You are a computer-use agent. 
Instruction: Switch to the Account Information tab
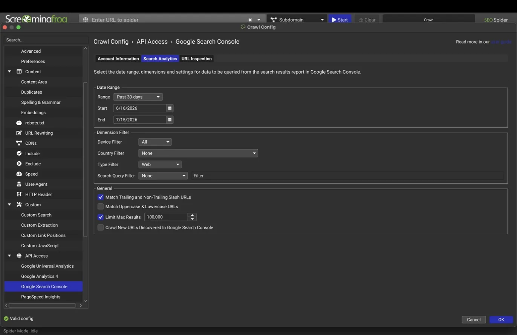pos(118,59)
